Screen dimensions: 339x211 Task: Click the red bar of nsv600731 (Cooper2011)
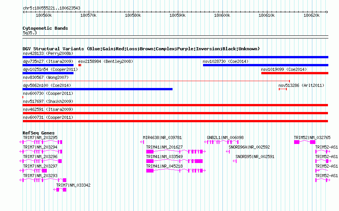click(175, 121)
